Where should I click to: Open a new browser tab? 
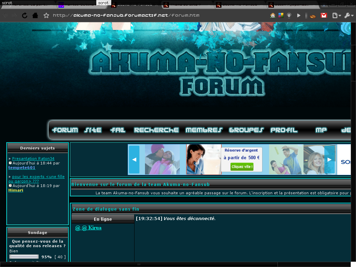324,5
